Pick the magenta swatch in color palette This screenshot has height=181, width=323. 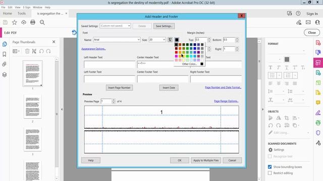(176, 56)
